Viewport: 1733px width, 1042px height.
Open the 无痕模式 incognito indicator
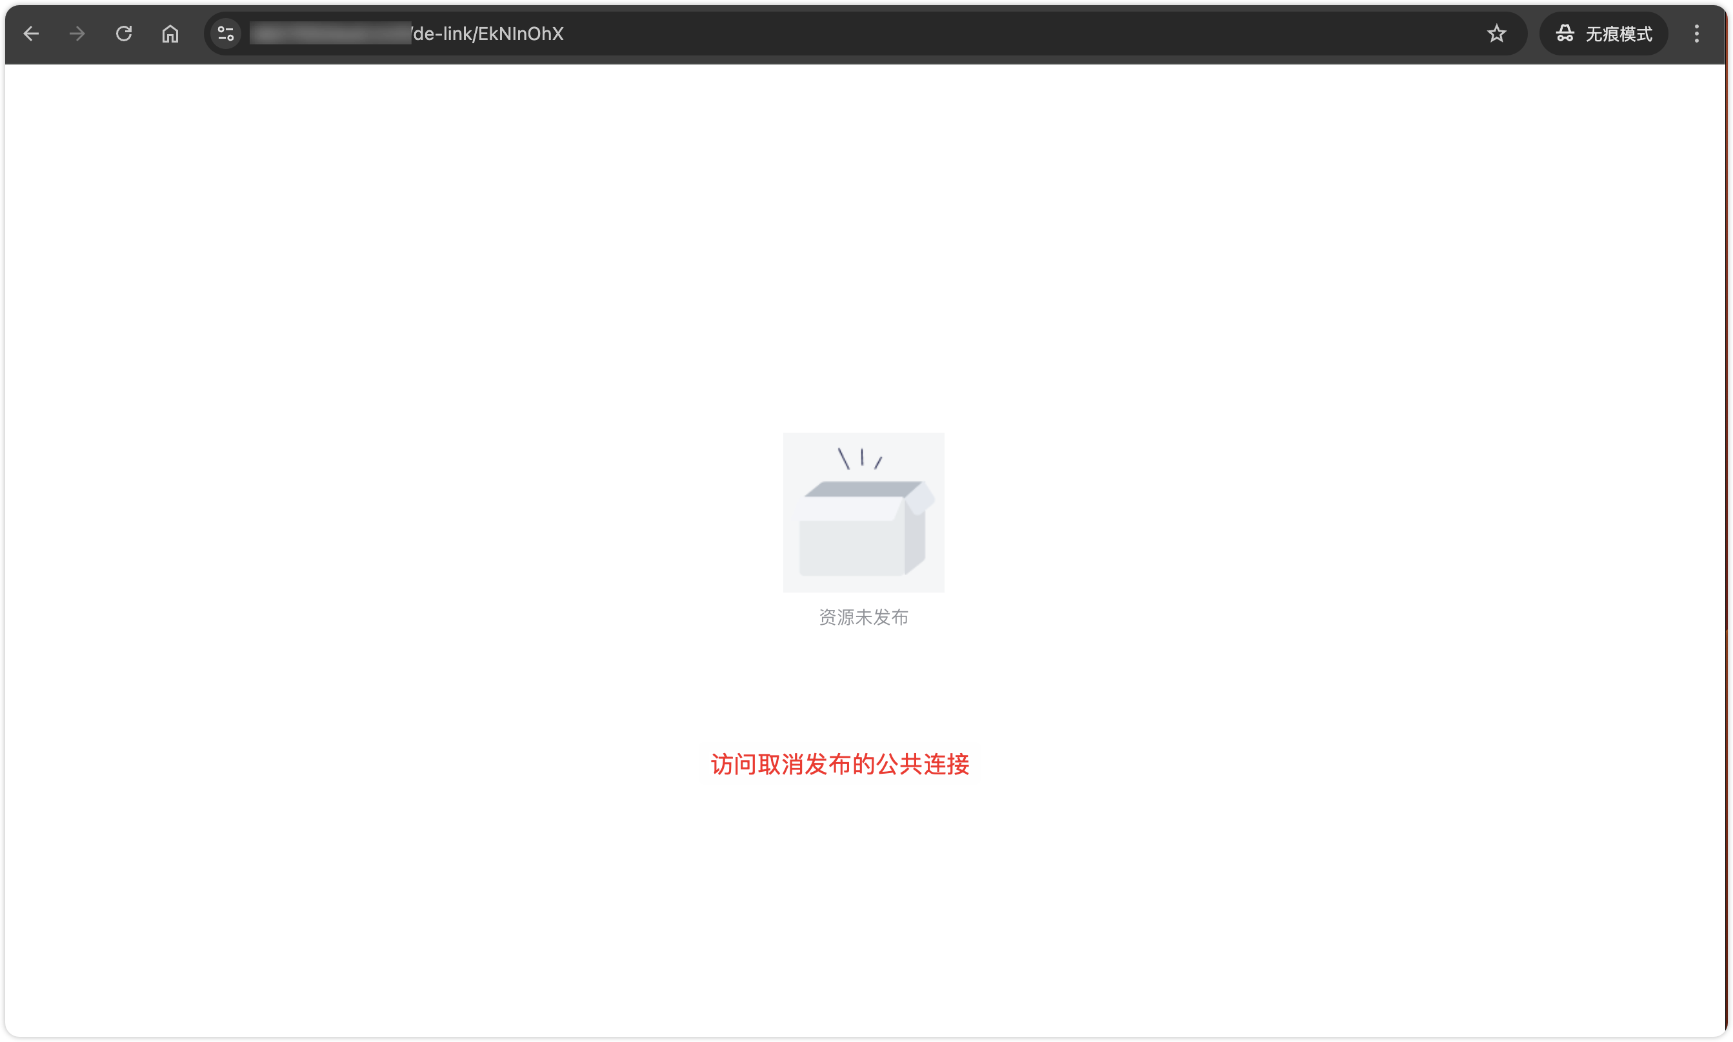(1604, 34)
